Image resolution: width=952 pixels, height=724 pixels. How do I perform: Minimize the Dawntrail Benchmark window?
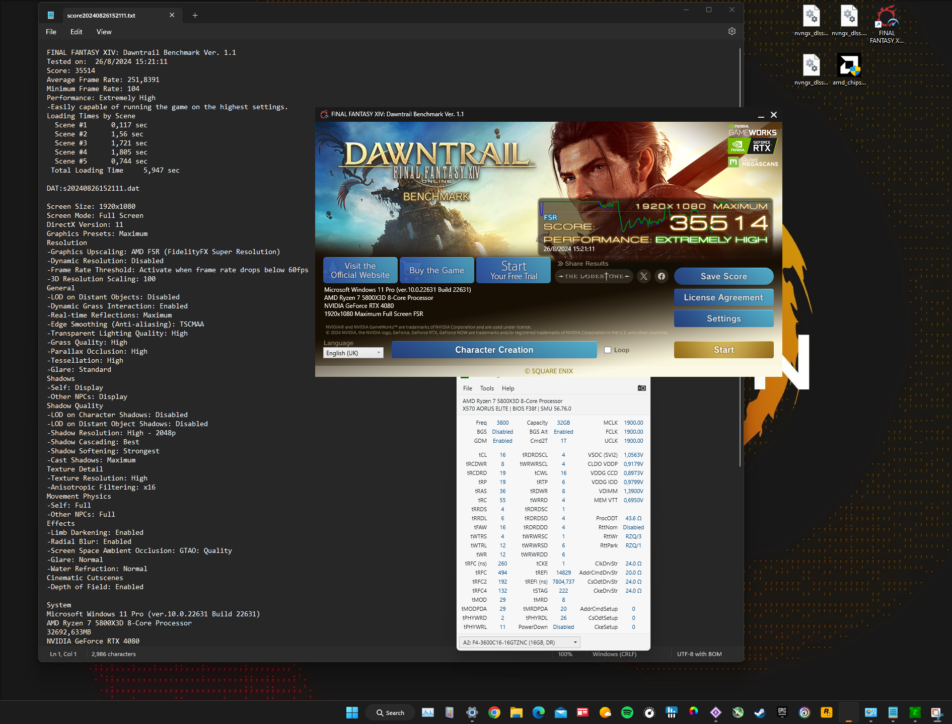click(x=761, y=115)
